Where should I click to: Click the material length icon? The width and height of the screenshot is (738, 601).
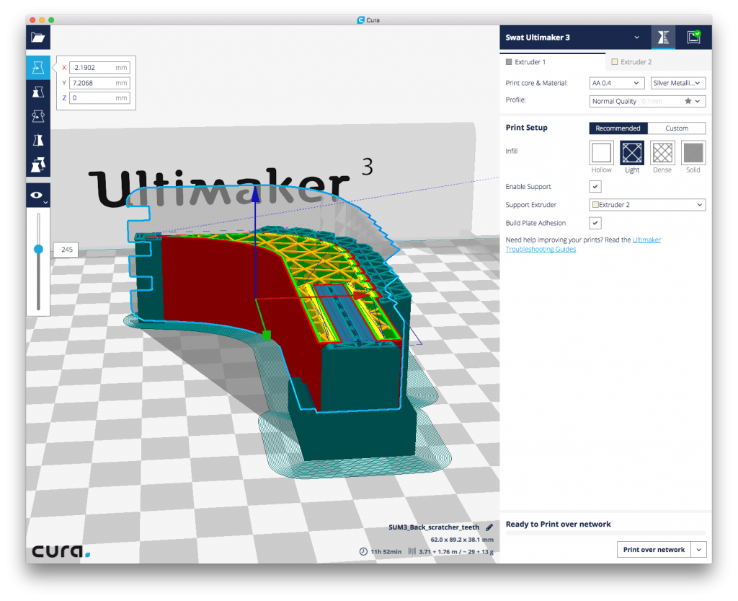pyautogui.click(x=412, y=551)
